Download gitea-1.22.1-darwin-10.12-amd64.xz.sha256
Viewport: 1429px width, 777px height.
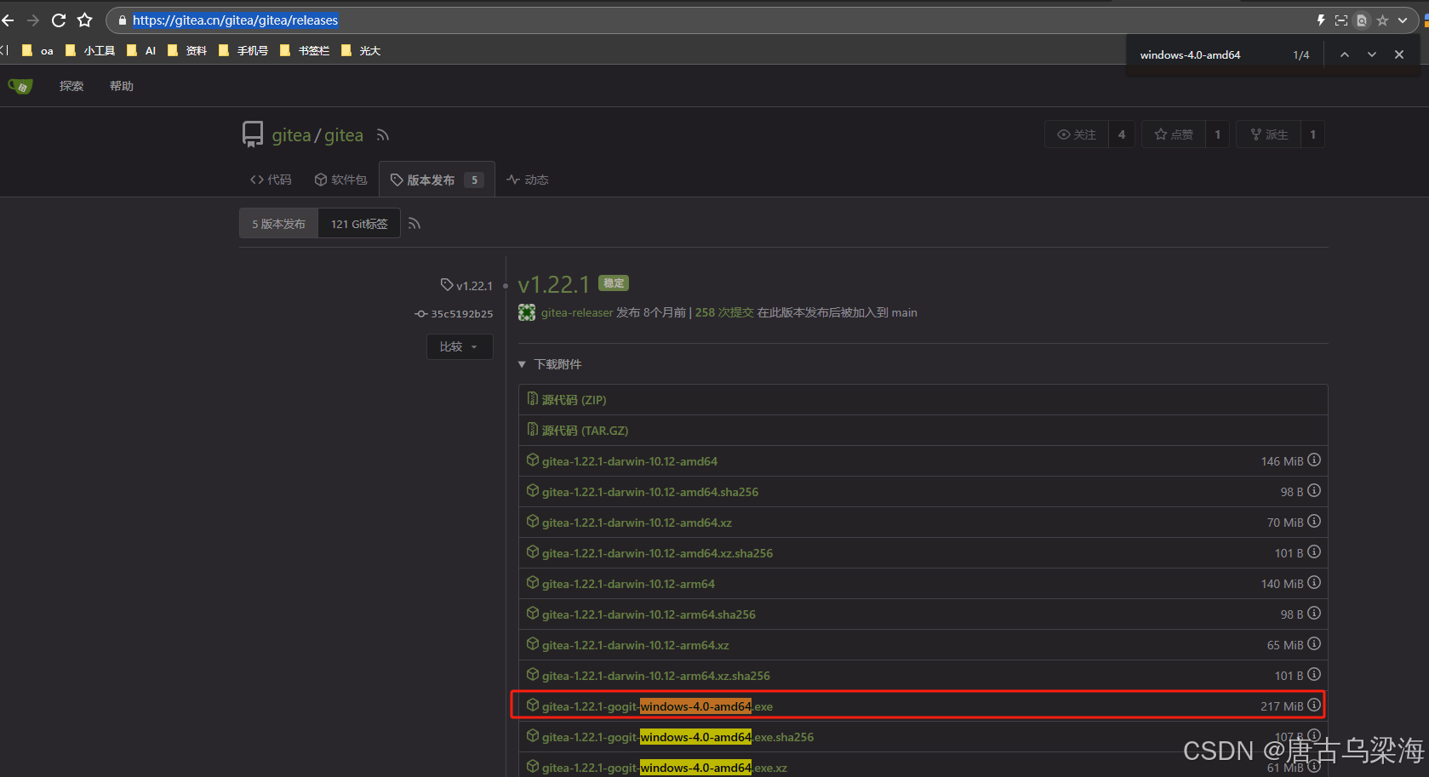[x=657, y=553]
